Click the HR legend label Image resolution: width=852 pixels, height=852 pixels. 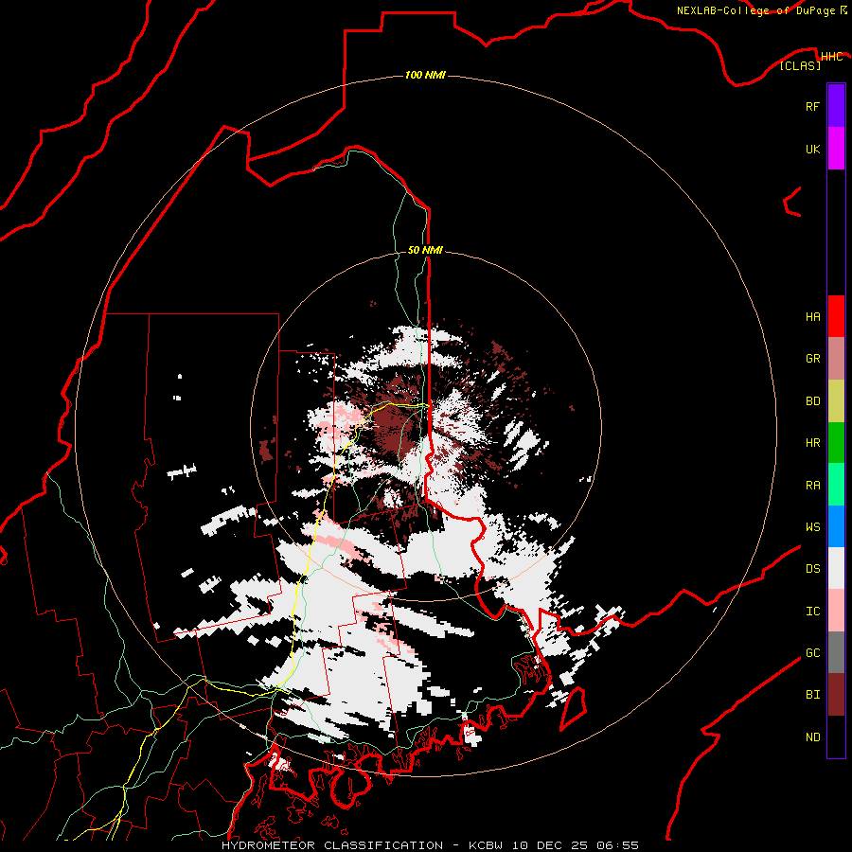pos(812,443)
